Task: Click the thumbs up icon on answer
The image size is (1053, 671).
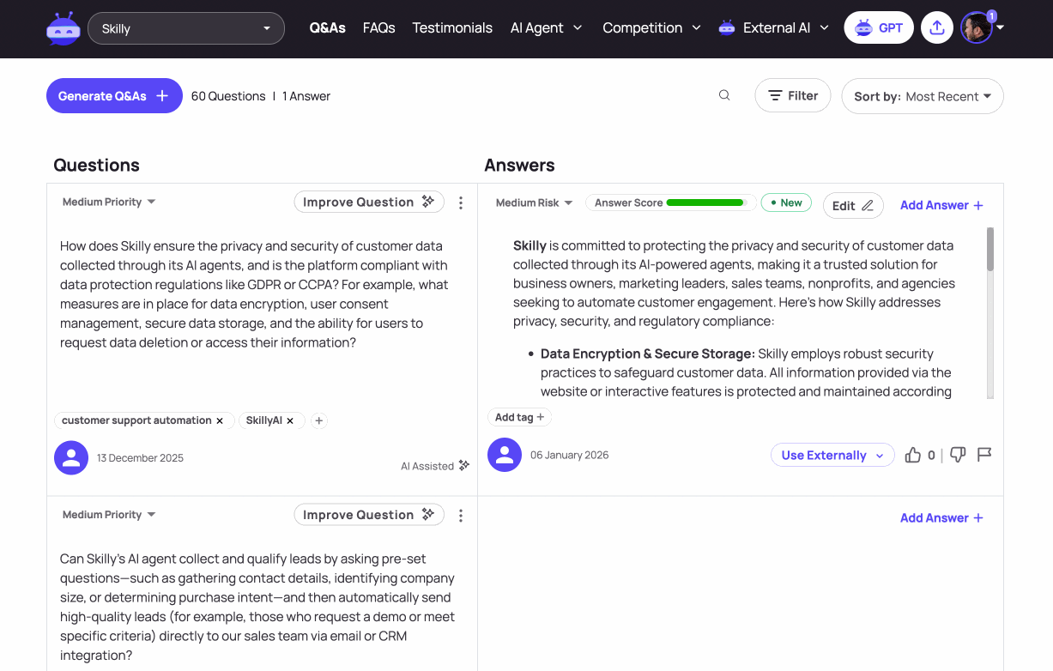Action: (913, 456)
